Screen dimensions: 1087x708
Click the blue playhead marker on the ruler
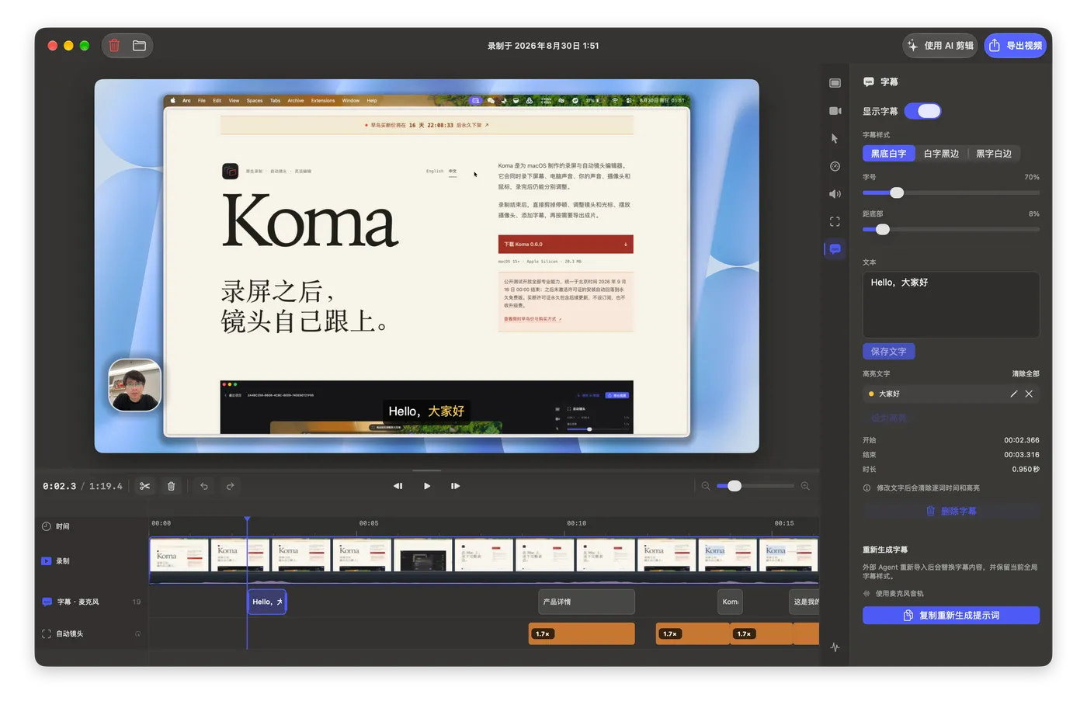click(x=247, y=519)
